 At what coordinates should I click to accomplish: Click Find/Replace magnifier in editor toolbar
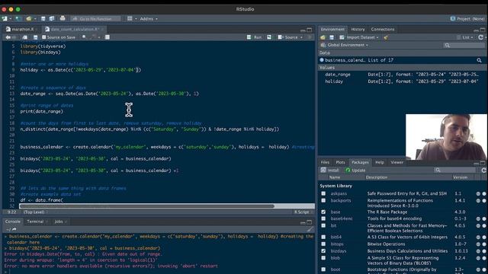(84, 37)
